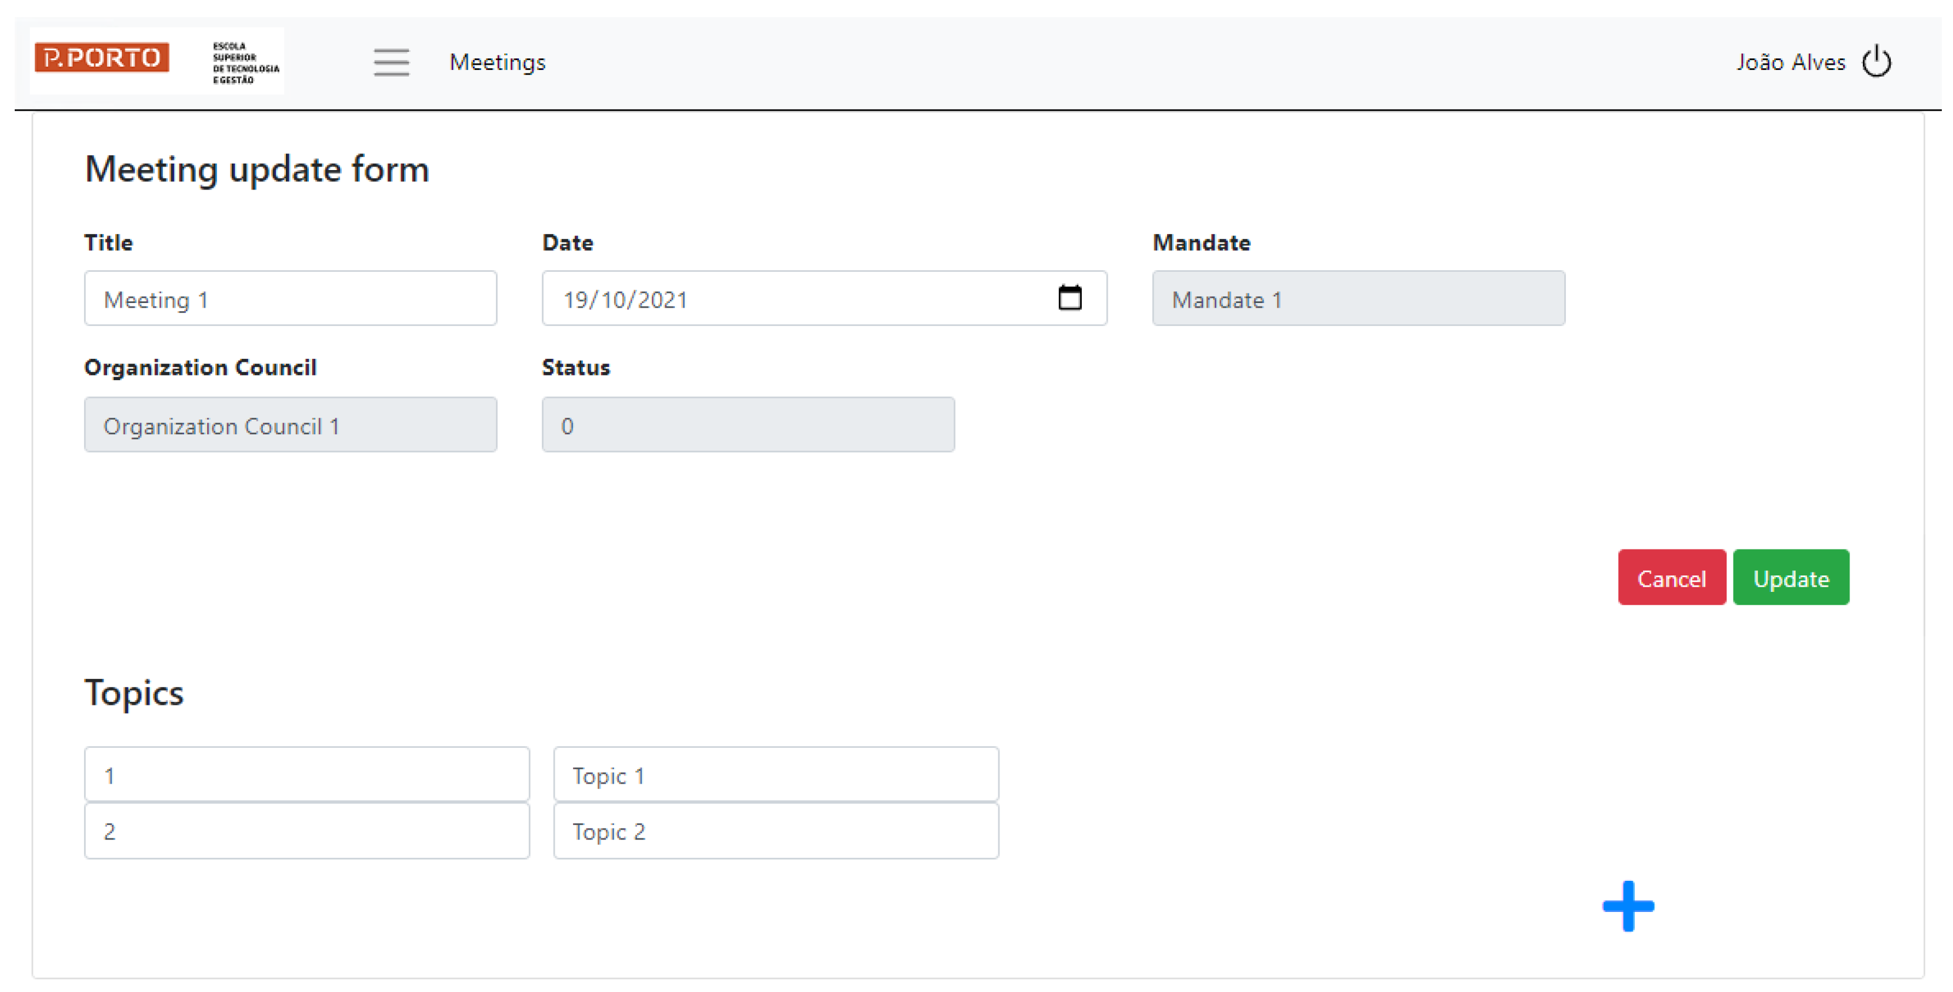This screenshot has width=1953, height=992.
Task: Edit the second topic number field
Action: (306, 830)
